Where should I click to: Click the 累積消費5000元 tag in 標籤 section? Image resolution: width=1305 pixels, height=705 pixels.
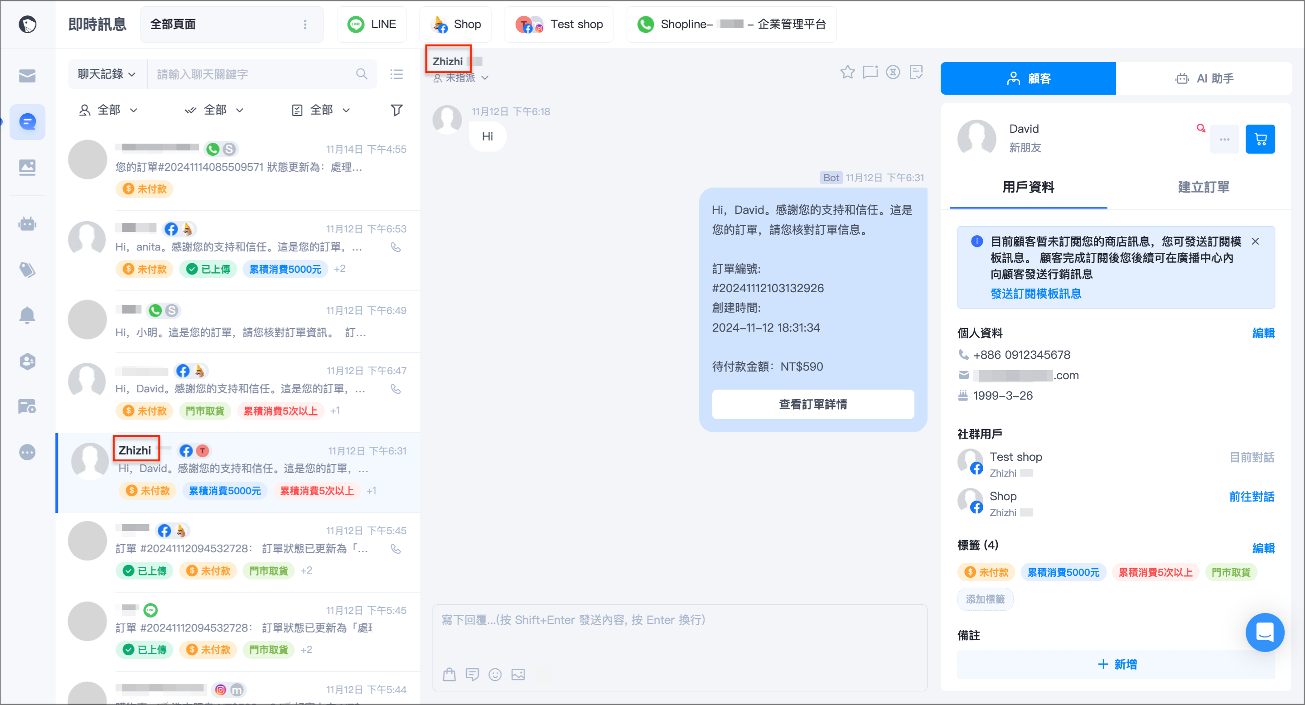click(1063, 572)
